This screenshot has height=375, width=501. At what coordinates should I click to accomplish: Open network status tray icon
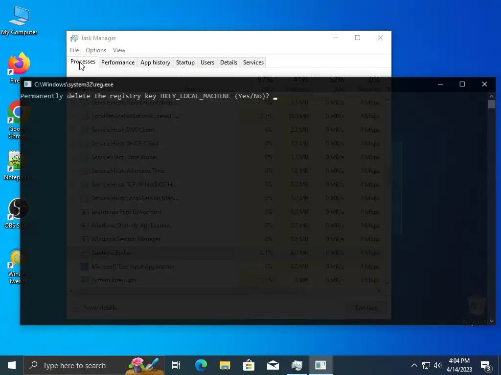click(426, 365)
